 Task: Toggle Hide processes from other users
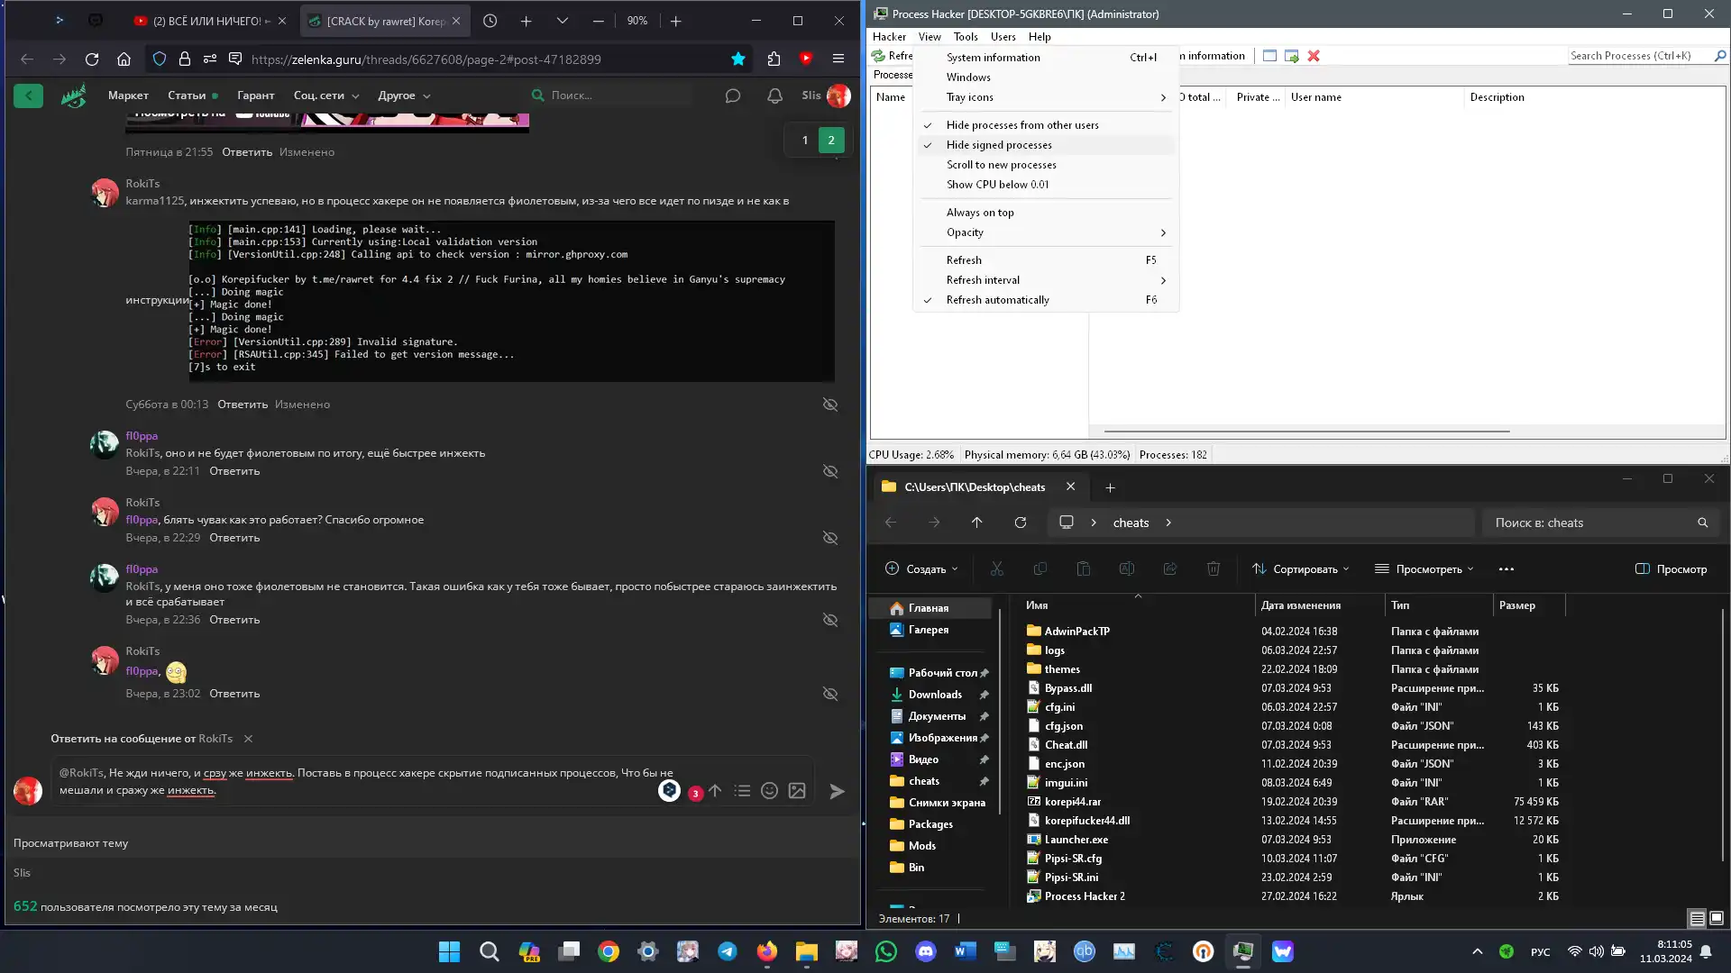(1046, 125)
